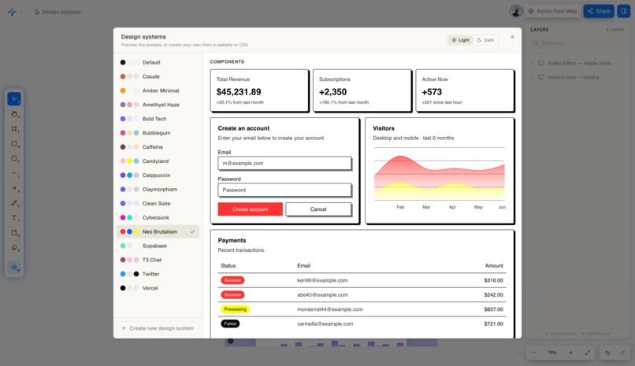Click the selected Neo Brutalism preset
Image resolution: width=635 pixels, height=366 pixels.
pos(158,231)
